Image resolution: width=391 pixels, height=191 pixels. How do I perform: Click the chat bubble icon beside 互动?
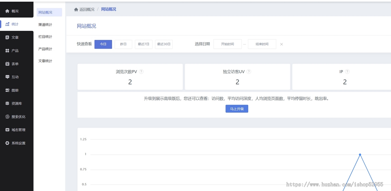pyautogui.click(x=7, y=77)
